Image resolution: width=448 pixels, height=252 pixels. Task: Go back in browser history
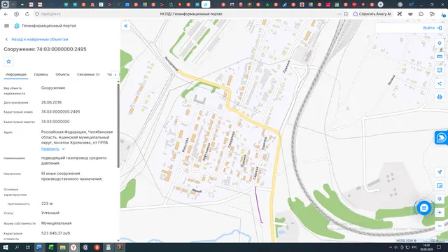(6, 14)
